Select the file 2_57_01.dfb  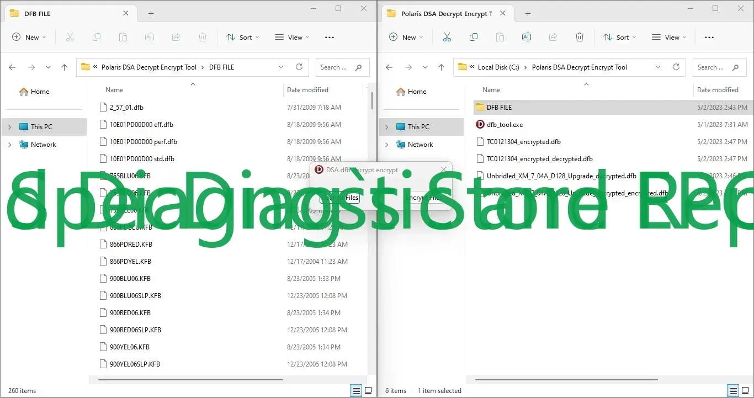126,108
